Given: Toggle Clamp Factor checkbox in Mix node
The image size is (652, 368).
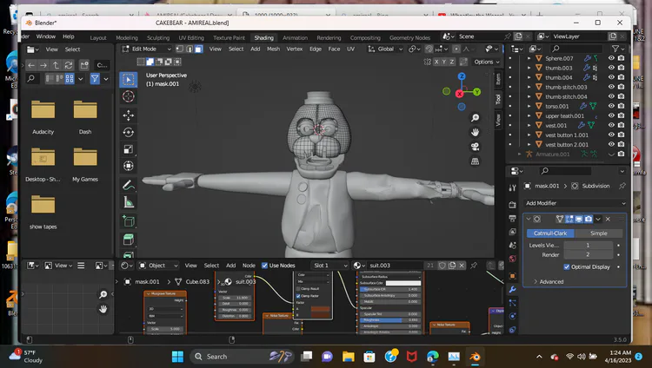Looking at the screenshot, I should (x=298, y=296).
